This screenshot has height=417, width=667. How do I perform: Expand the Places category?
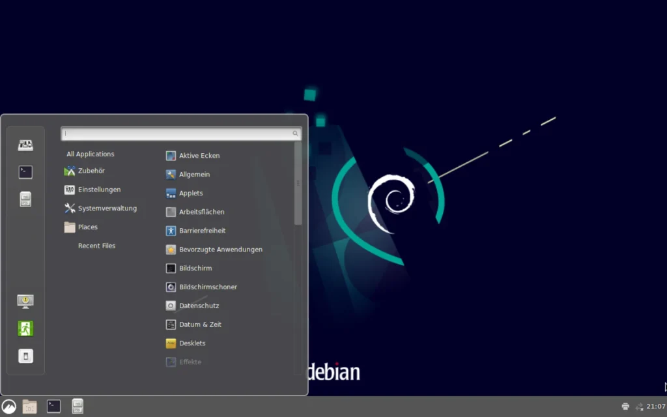87,227
